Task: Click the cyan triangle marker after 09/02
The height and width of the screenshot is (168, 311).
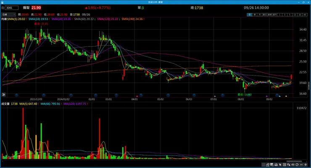Action: pyautogui.click(x=279, y=96)
